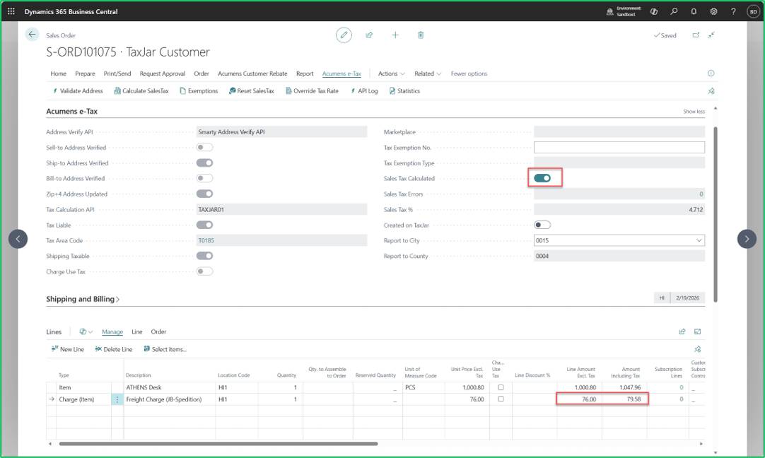Screen dimensions: 765x458
Task: Collapse Acumens e-Tax with Show less
Action: [x=694, y=112]
